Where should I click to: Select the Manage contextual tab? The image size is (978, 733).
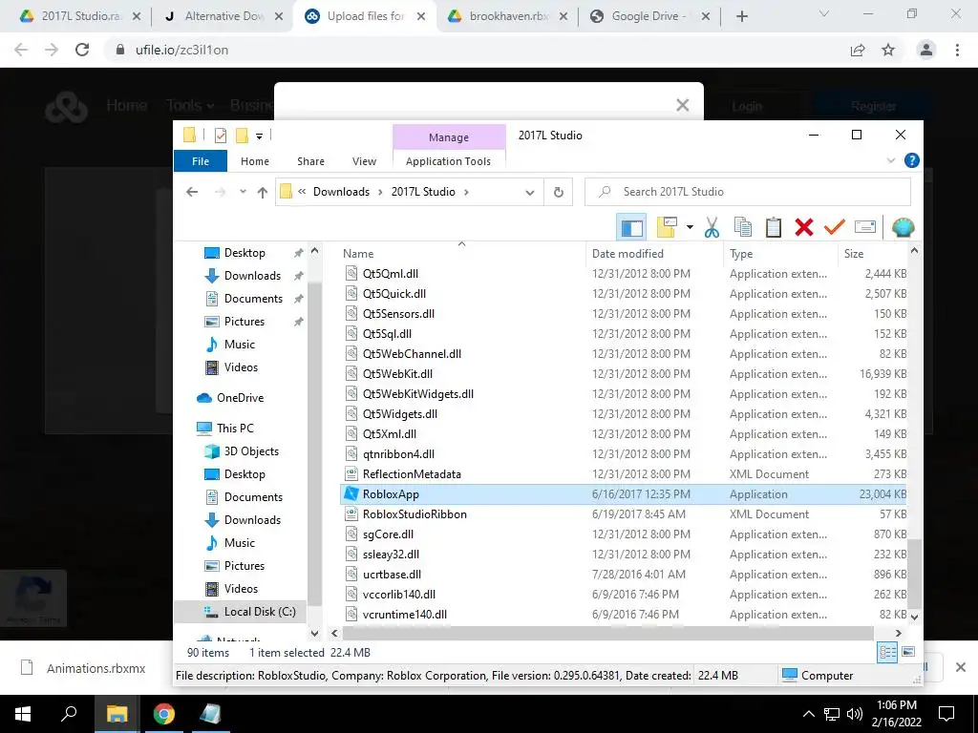click(449, 137)
